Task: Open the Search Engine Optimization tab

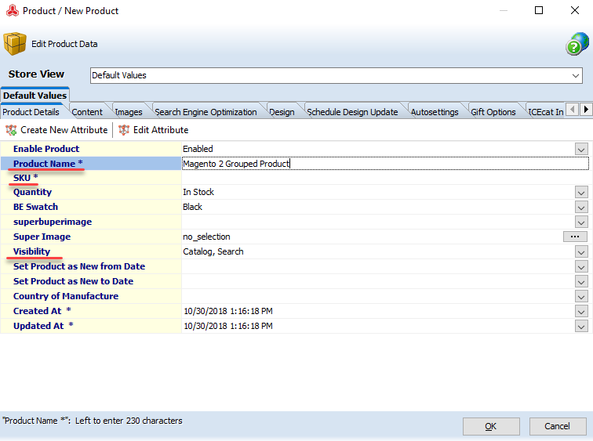Action: coord(206,112)
